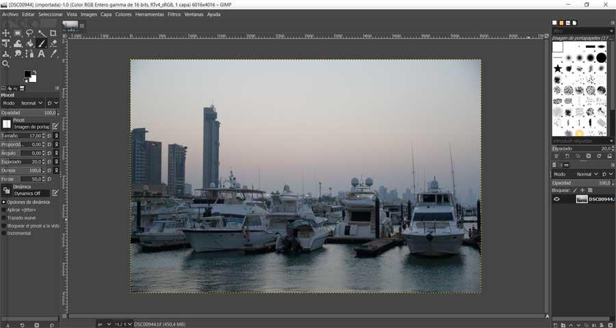The width and height of the screenshot is (616, 328).
Task: Open the Modo Normal dropdown in tool options
Action: click(31, 103)
